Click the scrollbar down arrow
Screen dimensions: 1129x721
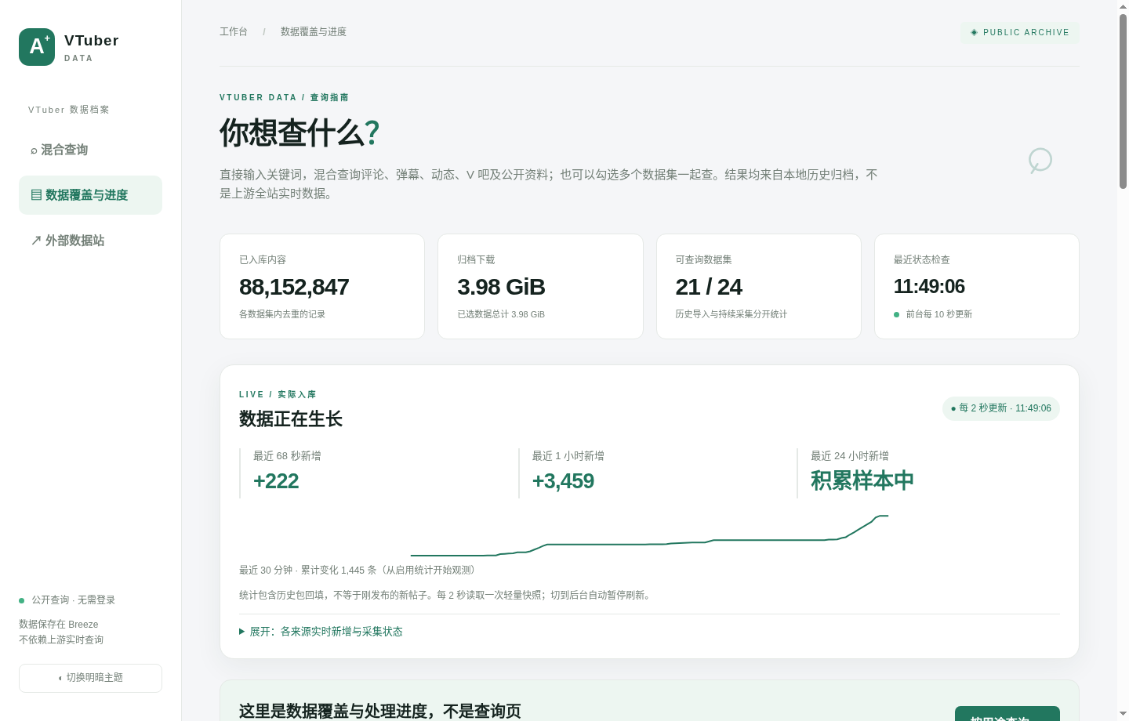click(x=1123, y=714)
